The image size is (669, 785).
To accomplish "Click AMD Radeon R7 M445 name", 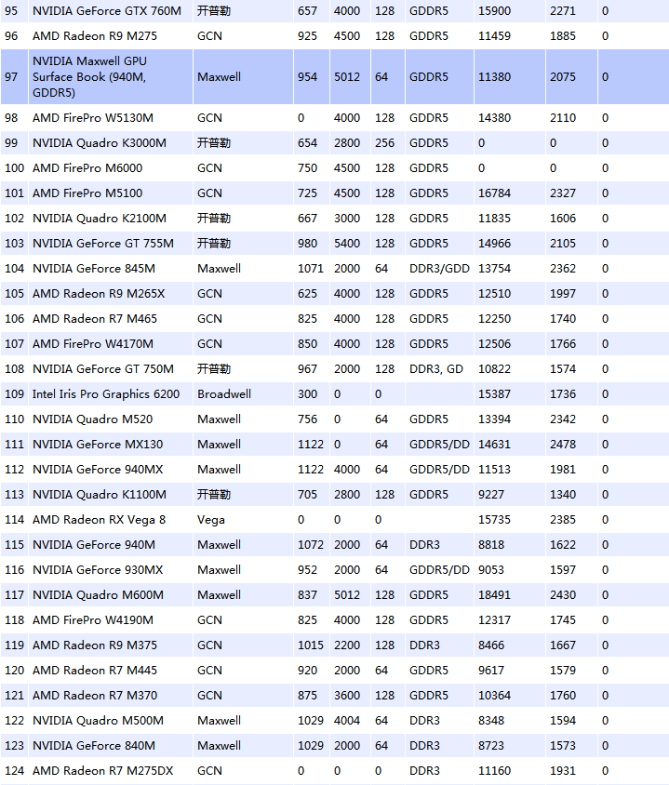I will pos(95,671).
